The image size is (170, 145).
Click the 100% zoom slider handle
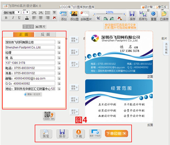pyautogui.click(x=106, y=14)
